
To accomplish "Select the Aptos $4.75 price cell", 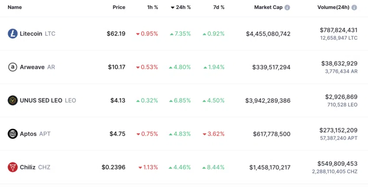I will (118, 134).
